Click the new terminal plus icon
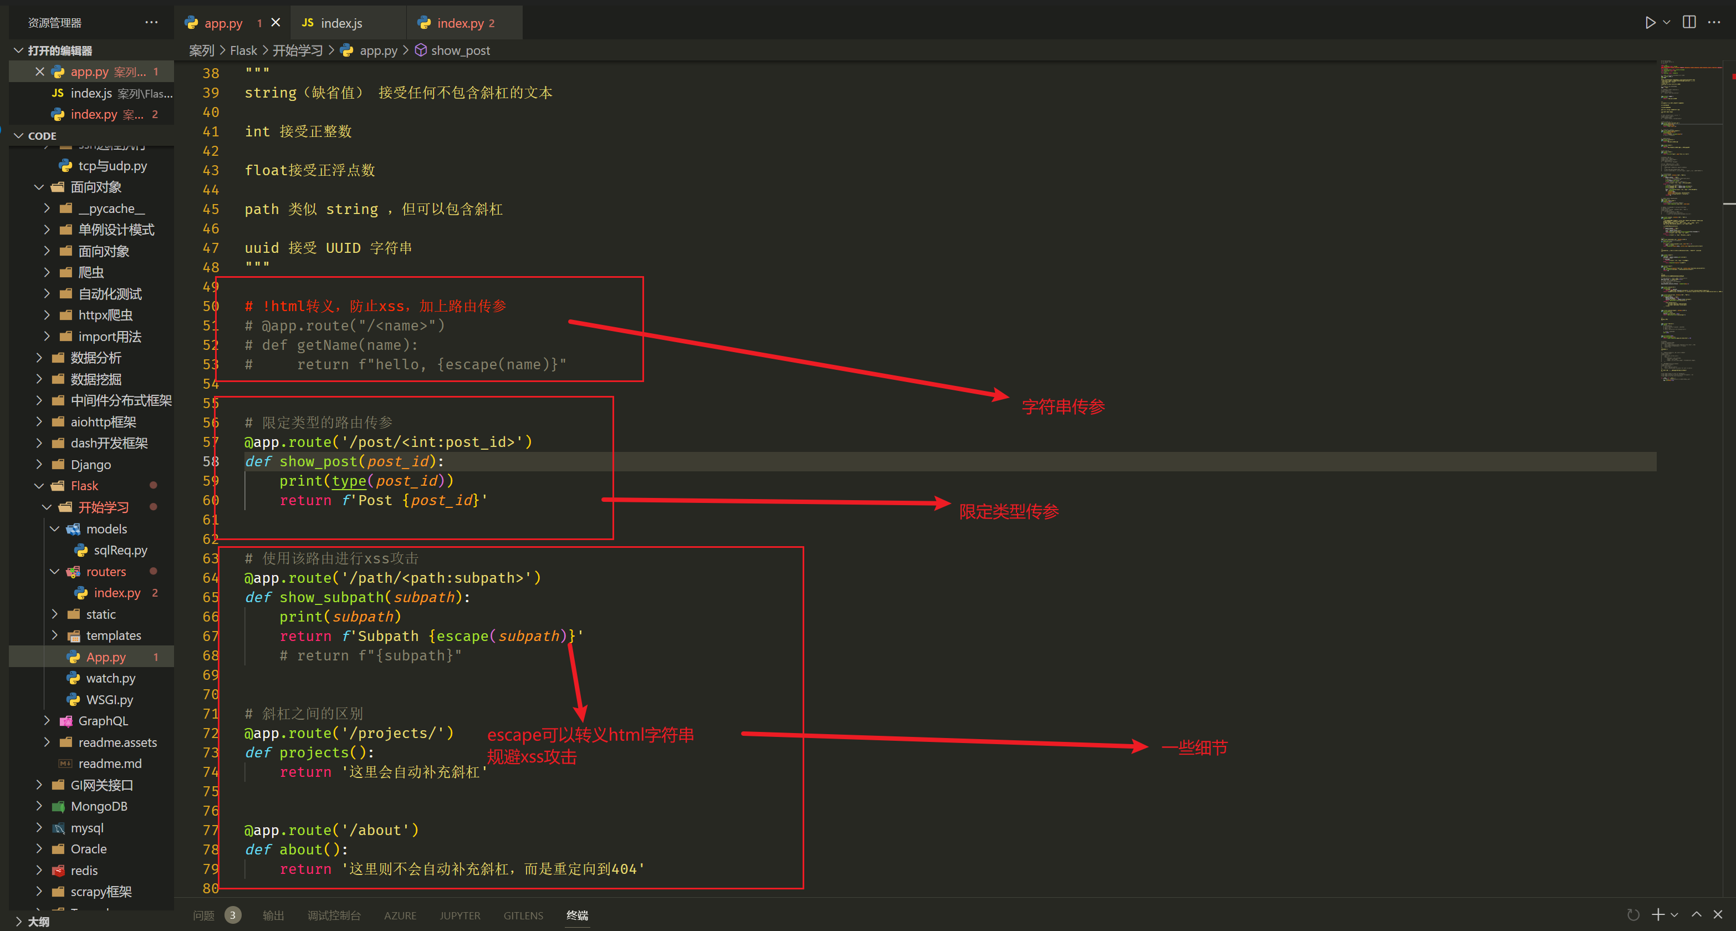The image size is (1736, 931). (1658, 914)
